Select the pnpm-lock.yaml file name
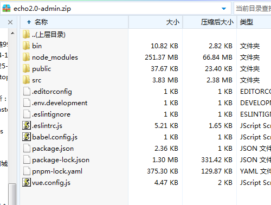 click(57, 171)
